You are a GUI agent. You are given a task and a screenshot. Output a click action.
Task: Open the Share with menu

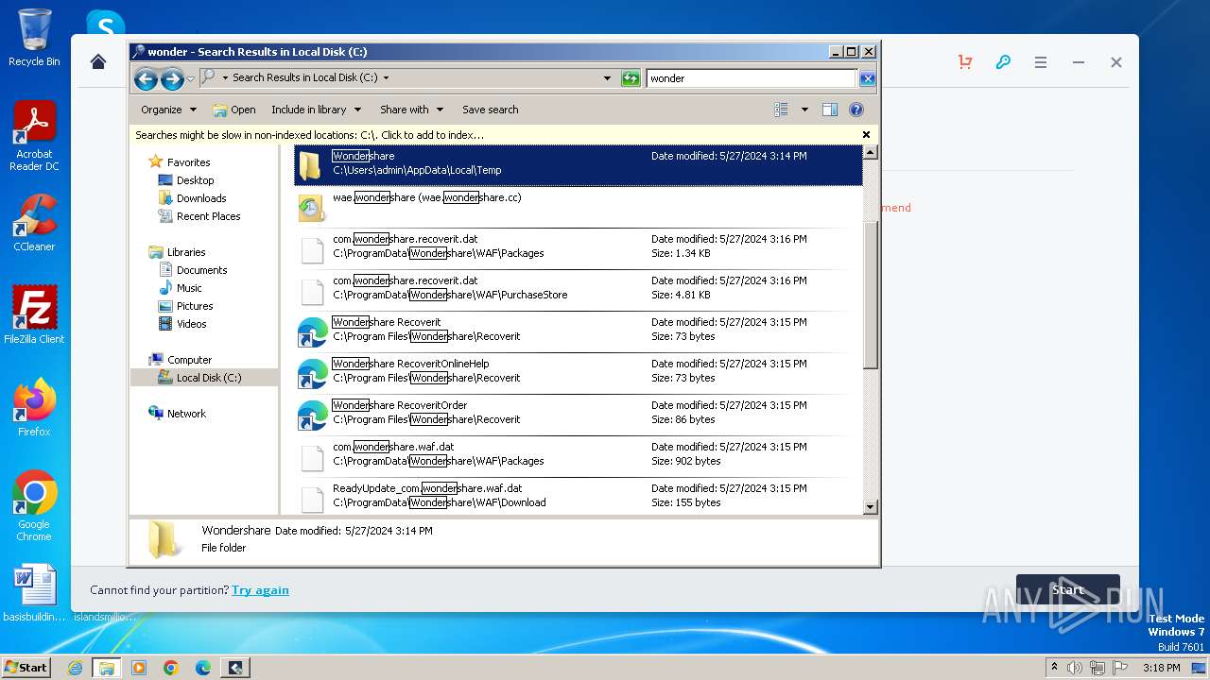click(x=411, y=110)
